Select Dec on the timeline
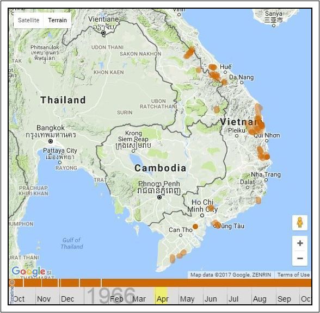 67,299
